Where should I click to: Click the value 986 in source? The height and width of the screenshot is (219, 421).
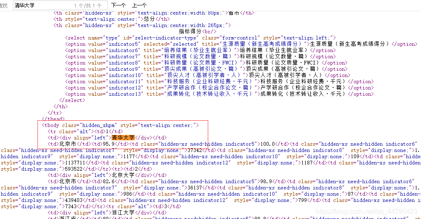127,194
